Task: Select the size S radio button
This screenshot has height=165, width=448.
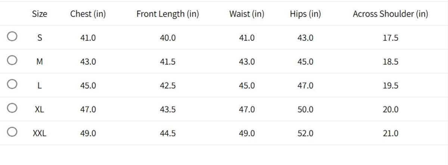Action: click(x=12, y=37)
